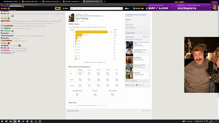The width and height of the screenshot is (219, 123).
Task: Open the Episodes user list
Action: [137, 73]
